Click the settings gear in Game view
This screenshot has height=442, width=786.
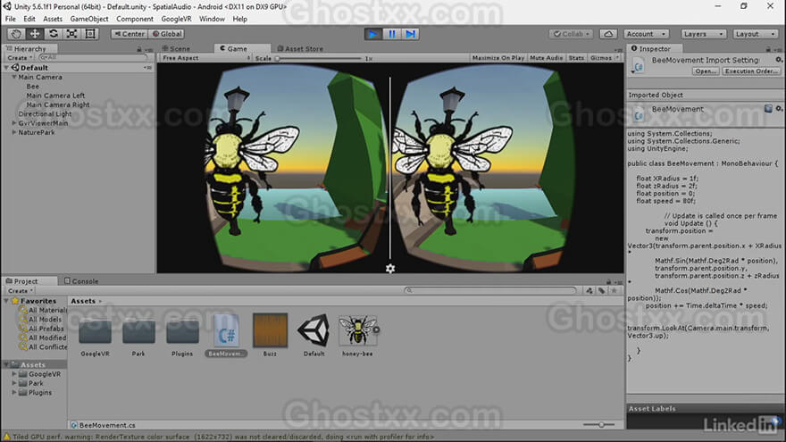(x=390, y=269)
